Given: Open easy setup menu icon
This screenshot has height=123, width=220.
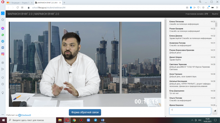Looking at the screenshot, I should pos(217,7).
